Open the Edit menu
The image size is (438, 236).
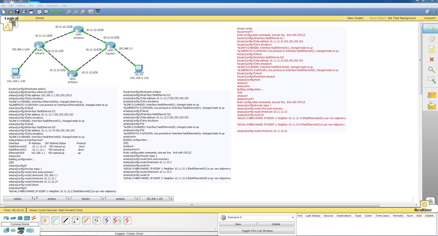pos(11,5)
